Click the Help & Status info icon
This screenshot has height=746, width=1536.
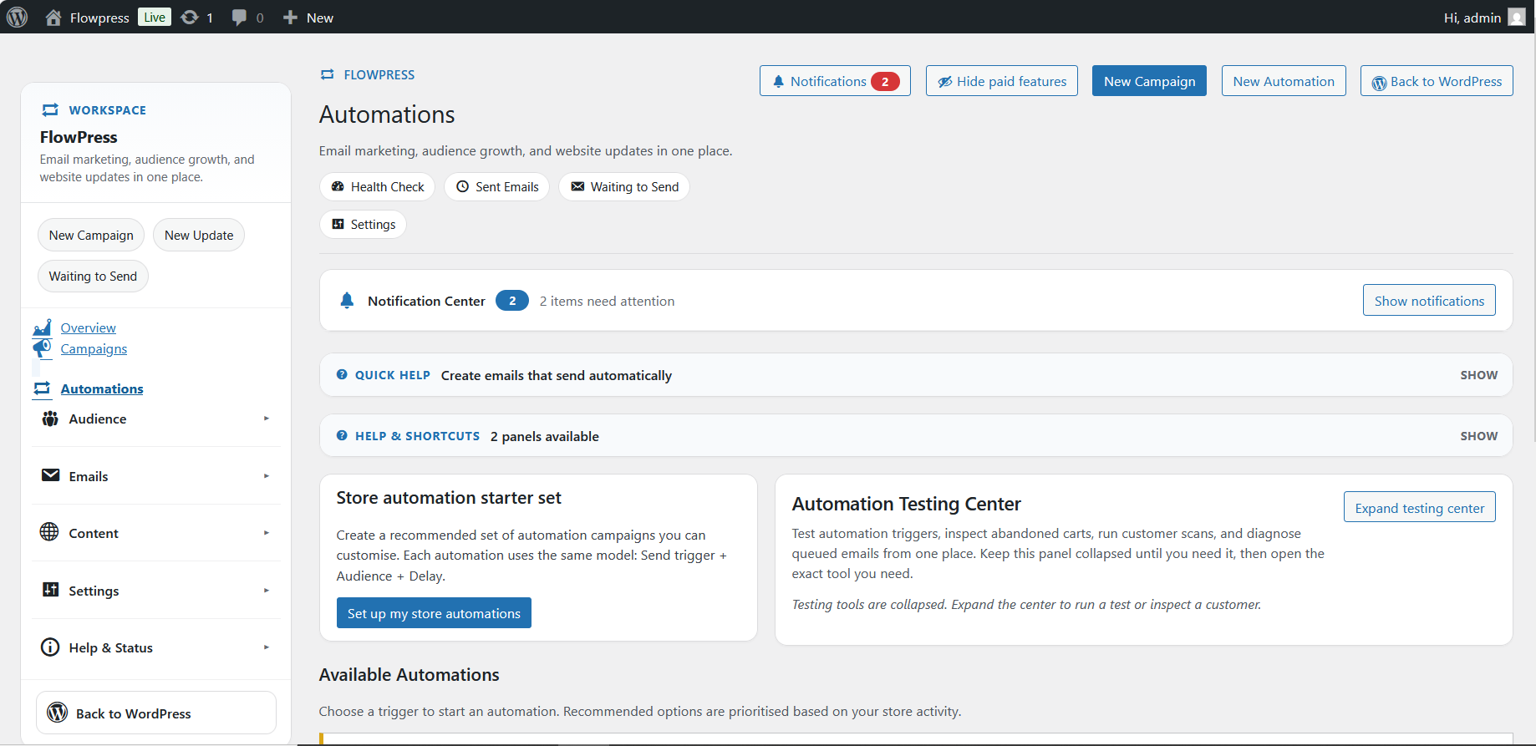(x=50, y=647)
